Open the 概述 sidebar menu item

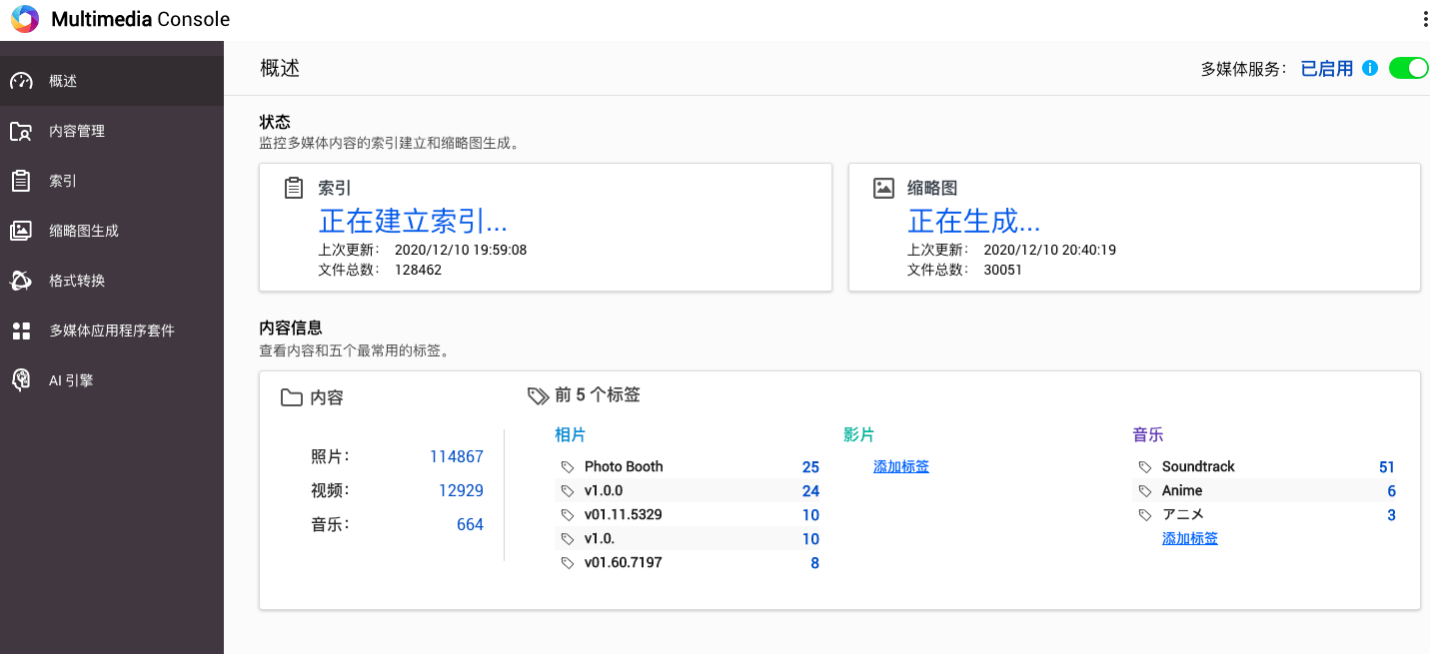coord(112,81)
